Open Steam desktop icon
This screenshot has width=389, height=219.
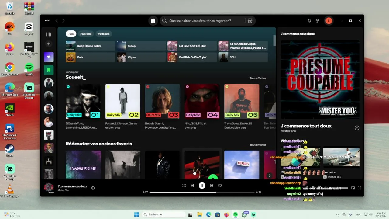coord(9,150)
